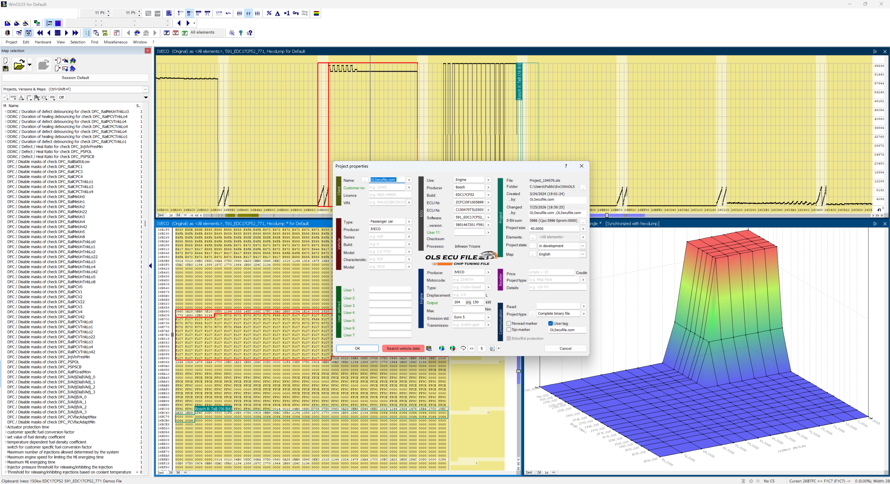The height and width of the screenshot is (484, 890).
Task: Show original values with Org icon
Action: [296, 13]
